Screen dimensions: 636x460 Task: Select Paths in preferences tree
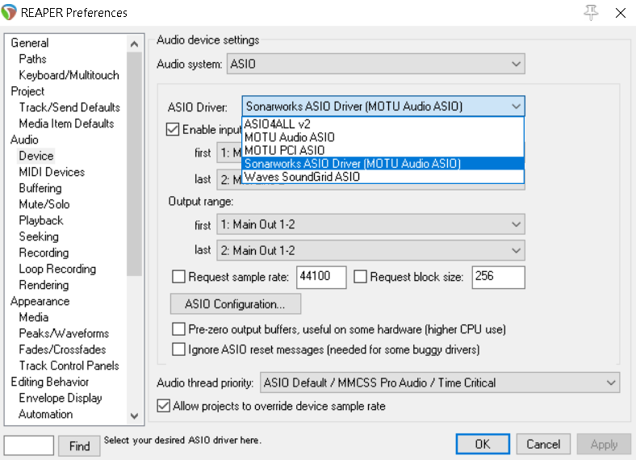tap(32, 59)
